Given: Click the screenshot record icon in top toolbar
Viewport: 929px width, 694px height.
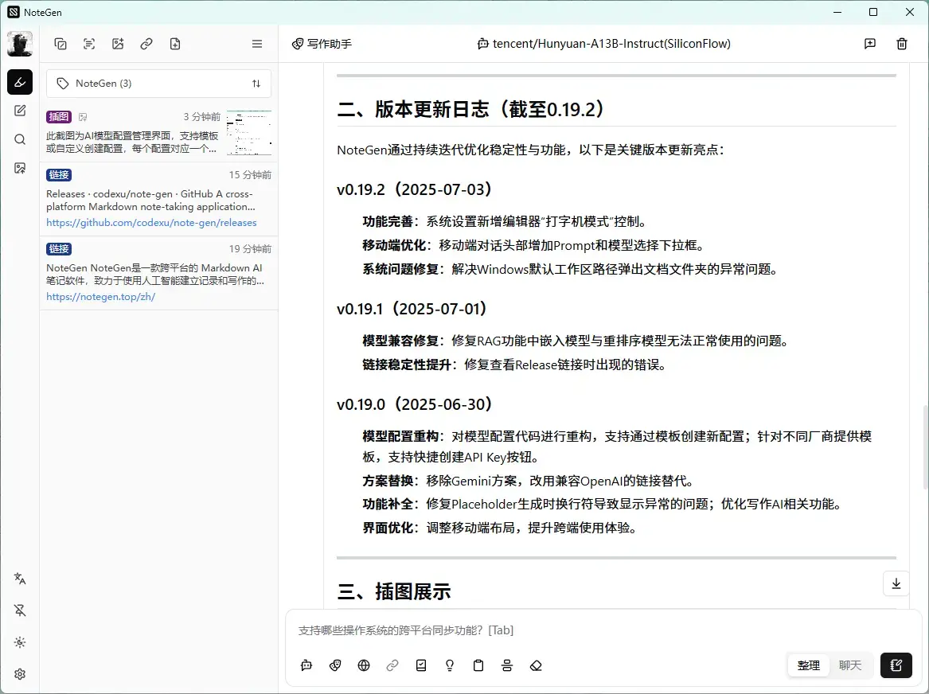Looking at the screenshot, I should point(89,45).
